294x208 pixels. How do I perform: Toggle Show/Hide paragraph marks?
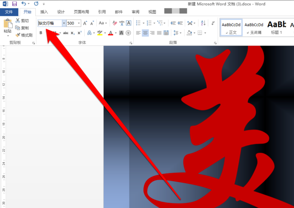(213, 23)
